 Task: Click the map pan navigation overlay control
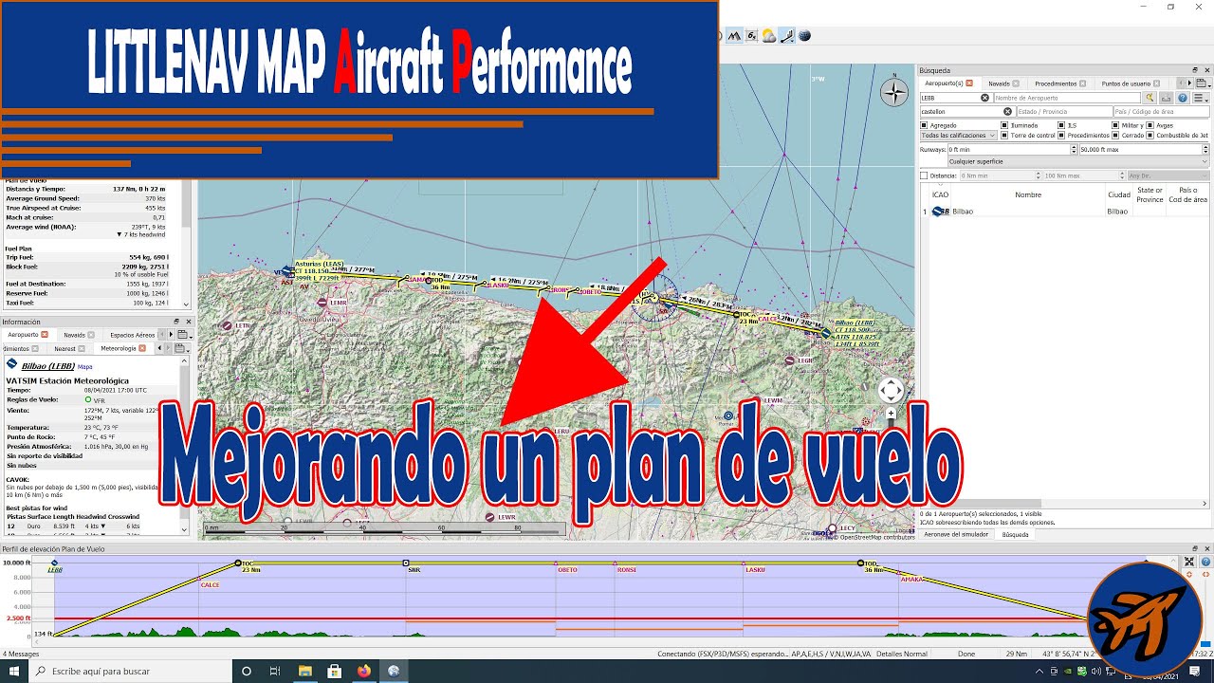coord(891,390)
